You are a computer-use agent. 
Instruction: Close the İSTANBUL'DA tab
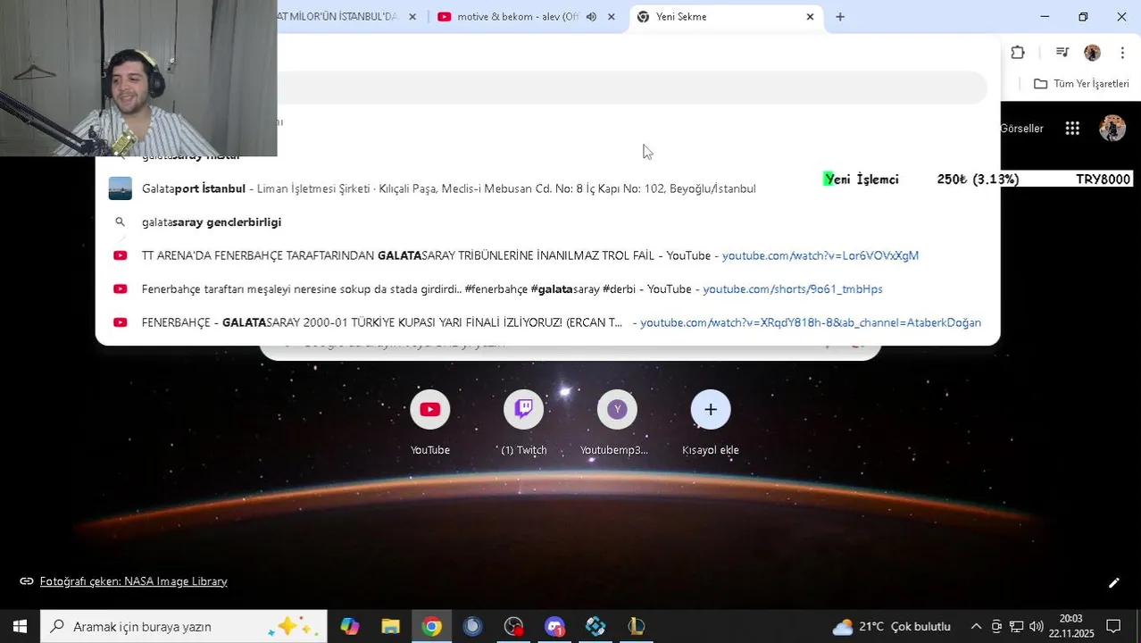point(412,17)
